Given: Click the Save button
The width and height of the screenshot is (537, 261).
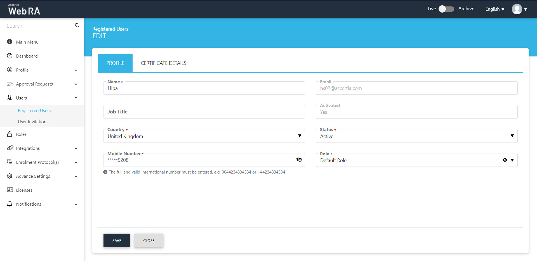Looking at the screenshot, I should point(117,241).
